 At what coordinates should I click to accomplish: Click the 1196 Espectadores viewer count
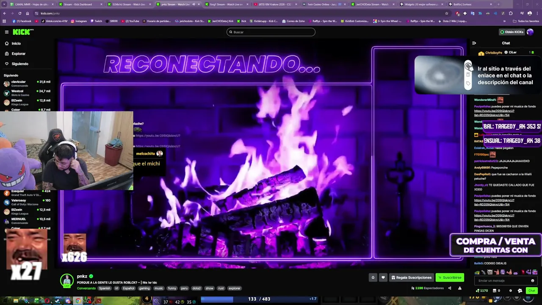pos(428,288)
